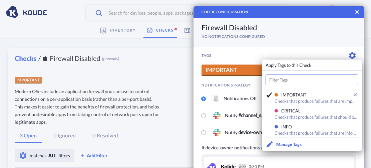Select the Notify #channel radio button

pos(204,116)
